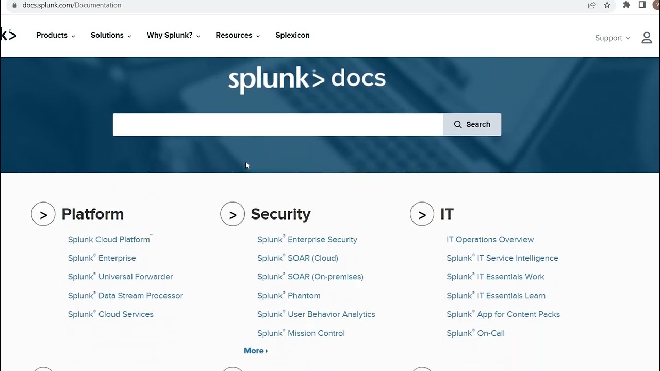The width and height of the screenshot is (660, 371).
Task: Open Splunk SOAR (On-premises) link
Action: [310, 277]
